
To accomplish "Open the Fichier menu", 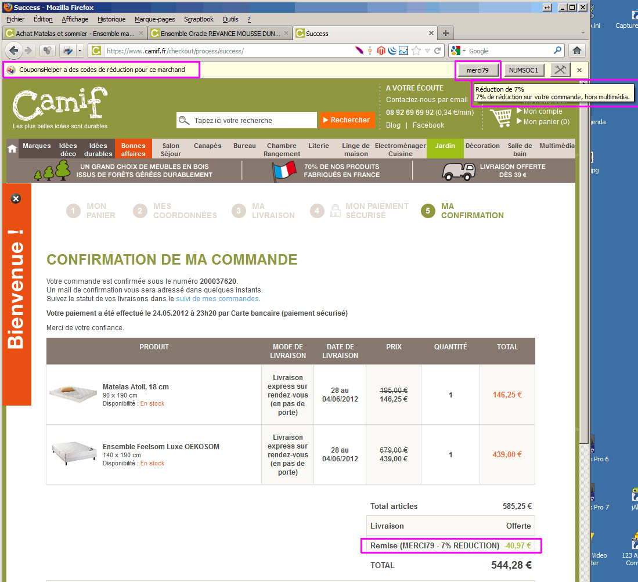I will coord(16,19).
